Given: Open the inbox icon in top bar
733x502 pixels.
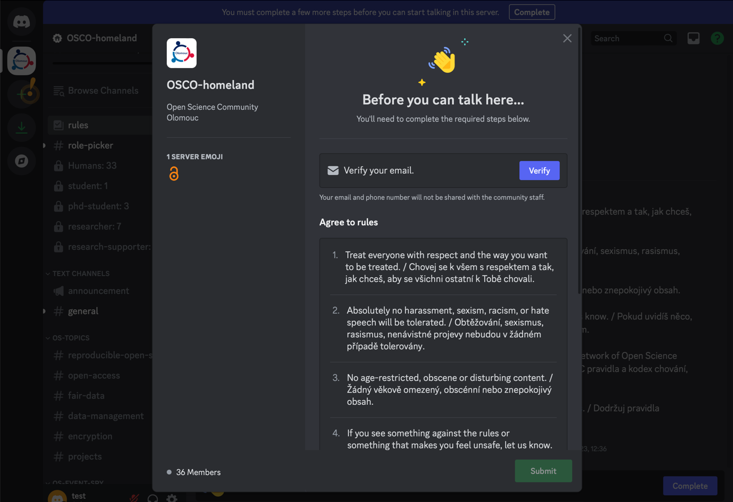Looking at the screenshot, I should 693,38.
